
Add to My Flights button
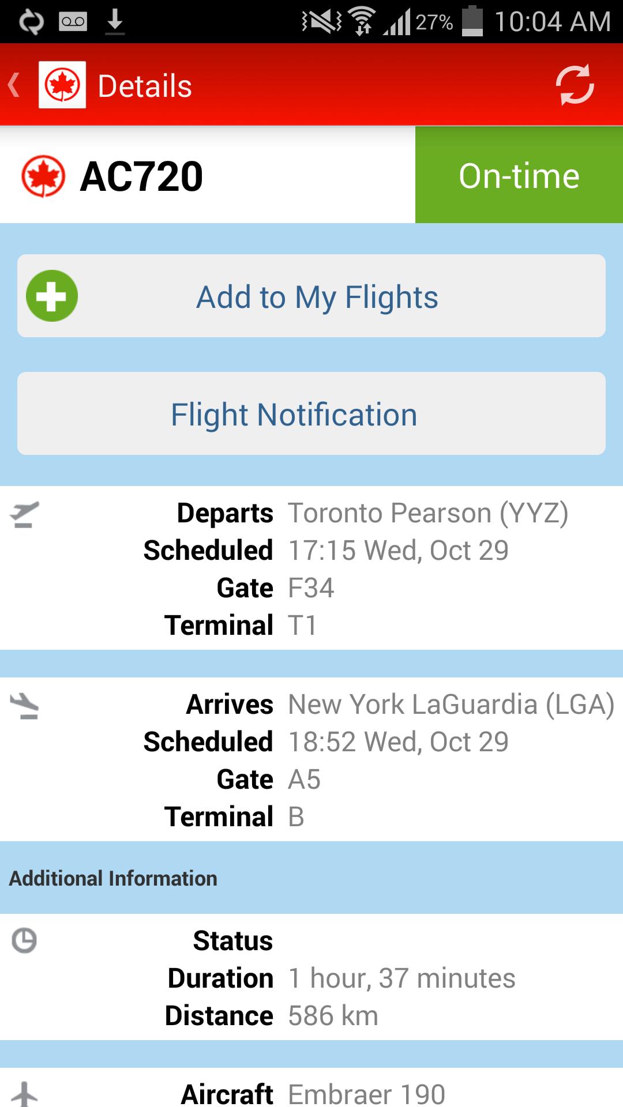[311, 296]
